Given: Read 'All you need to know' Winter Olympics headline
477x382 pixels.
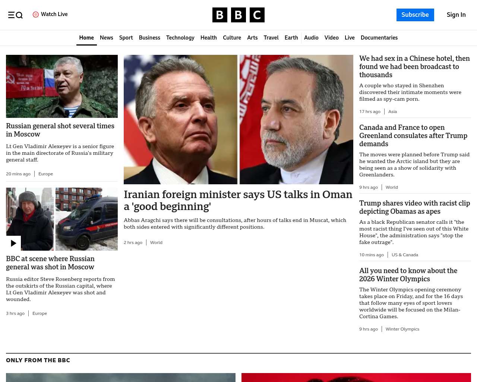Looking at the screenshot, I should (x=408, y=275).
